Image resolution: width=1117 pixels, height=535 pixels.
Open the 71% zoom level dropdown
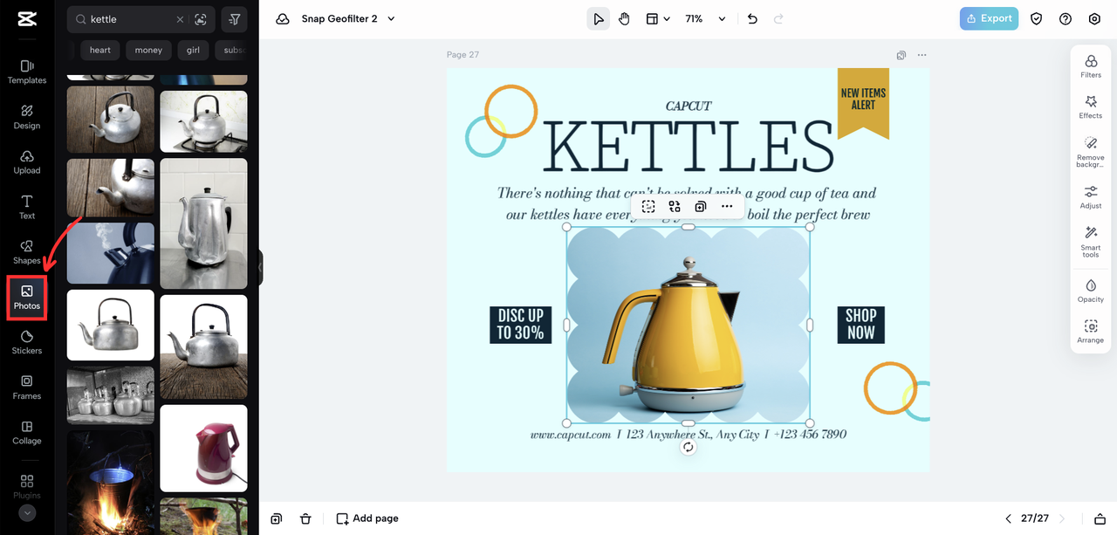pos(705,18)
